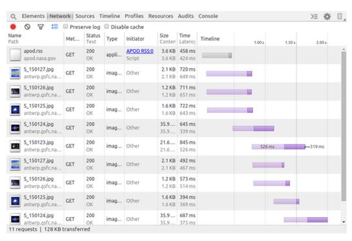
Task: Select S_150123.jpg request name
Action: click(x=39, y=142)
